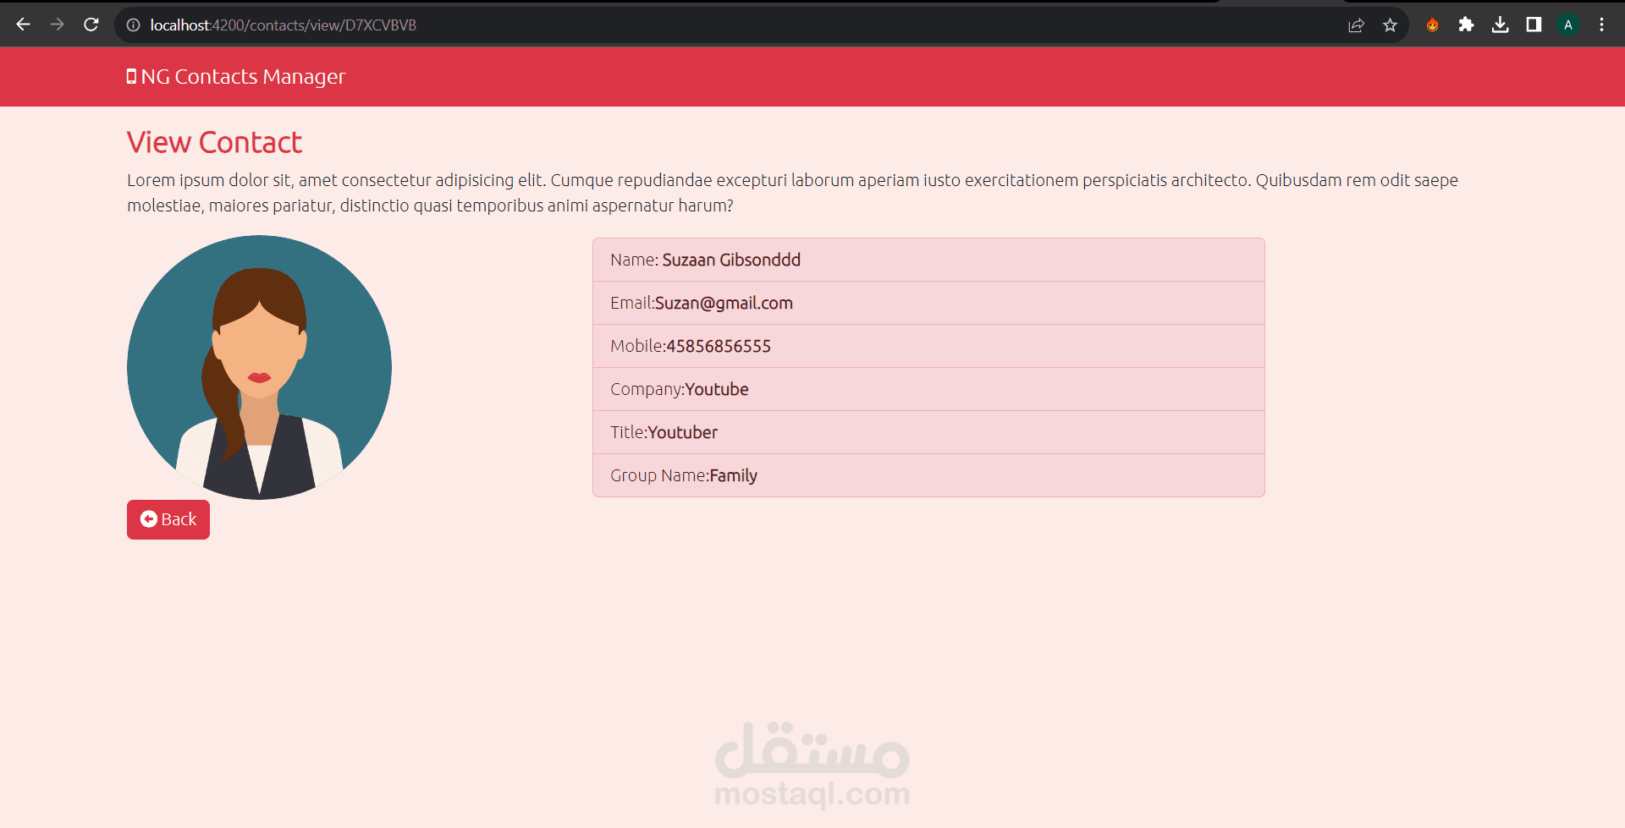Toggle the browser side panel icon
The image size is (1625, 828).
click(x=1534, y=25)
